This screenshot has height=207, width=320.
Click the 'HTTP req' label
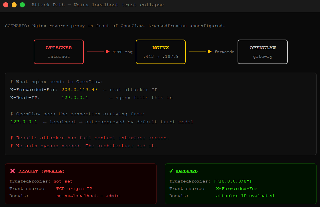click(122, 52)
